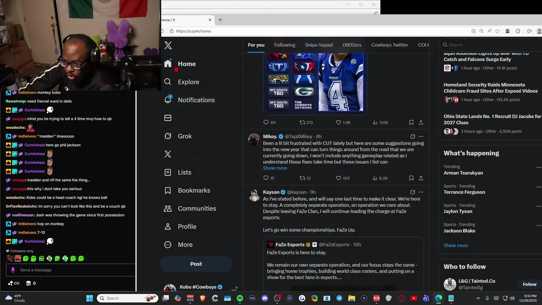The image size is (542, 305).
Task: Open Arman Tsarukyan trending topic
Action: click(463, 173)
